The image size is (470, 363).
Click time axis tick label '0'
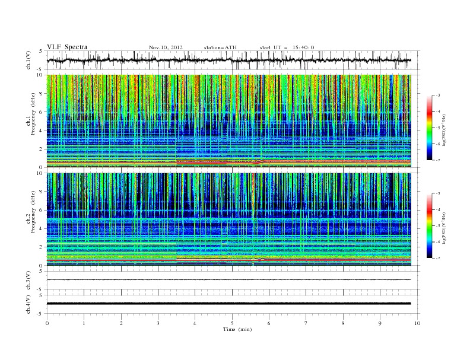[x=47, y=323]
